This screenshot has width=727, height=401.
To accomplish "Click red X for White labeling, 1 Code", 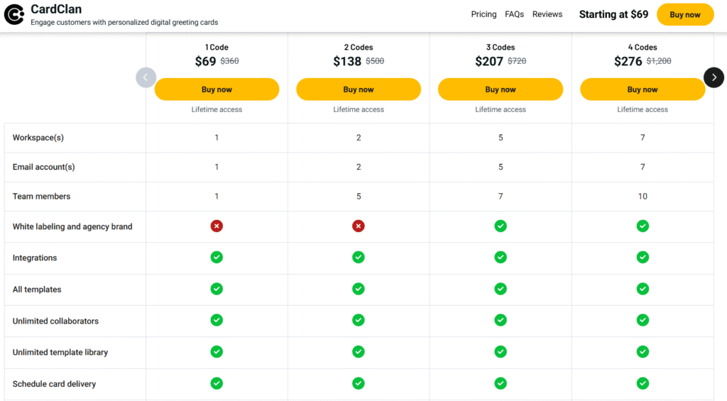I will click(x=217, y=226).
